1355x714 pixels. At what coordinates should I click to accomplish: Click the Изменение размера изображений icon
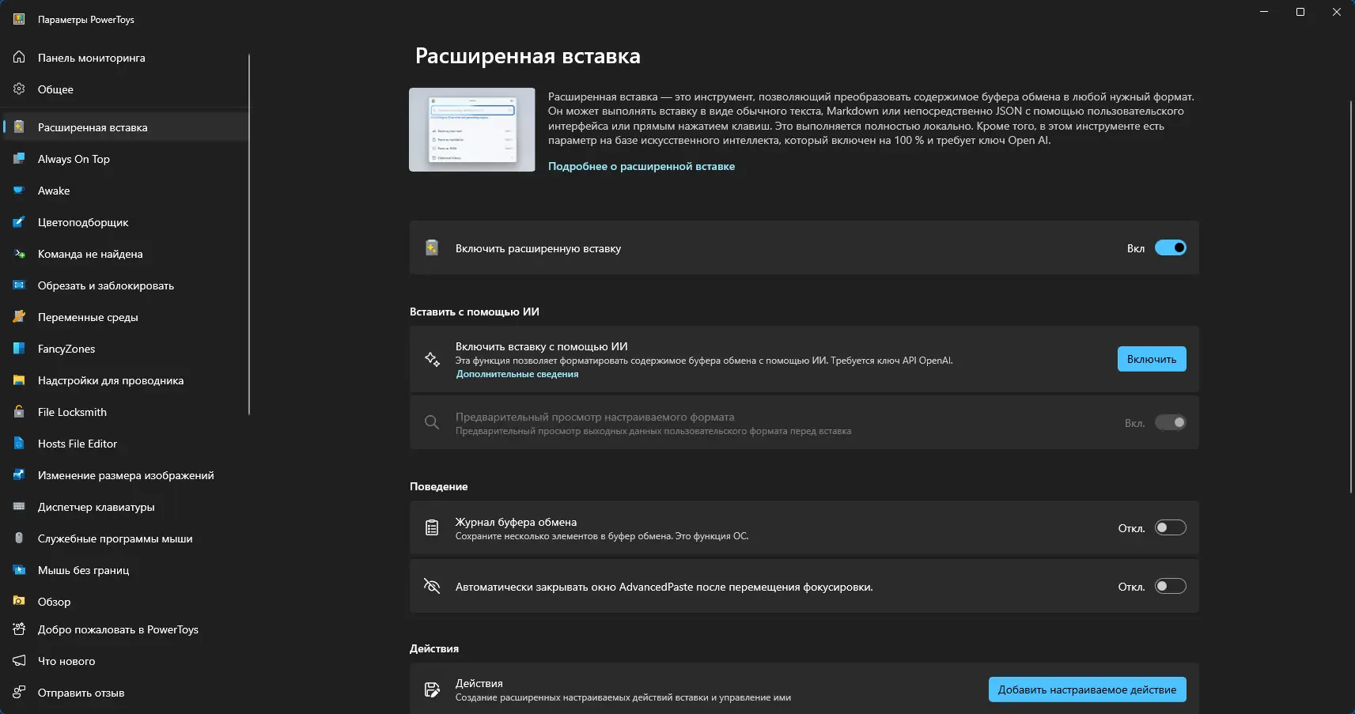(x=19, y=475)
